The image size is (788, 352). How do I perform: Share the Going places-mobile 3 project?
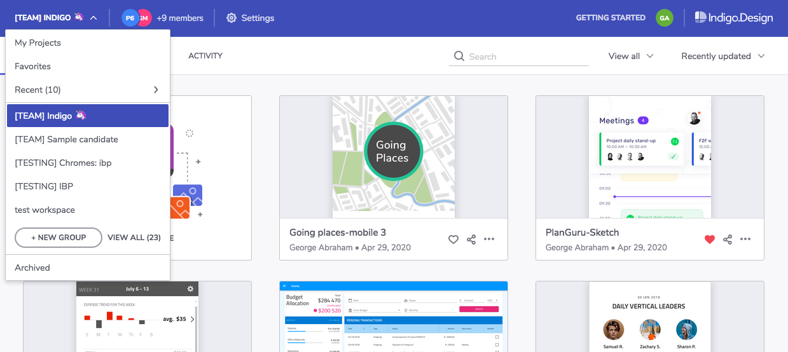(471, 240)
